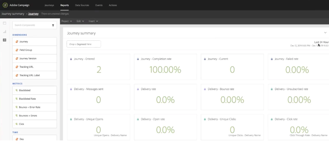Click the Adobe Campaign logo icon
Viewport: 329px width, 144px height.
5,5
